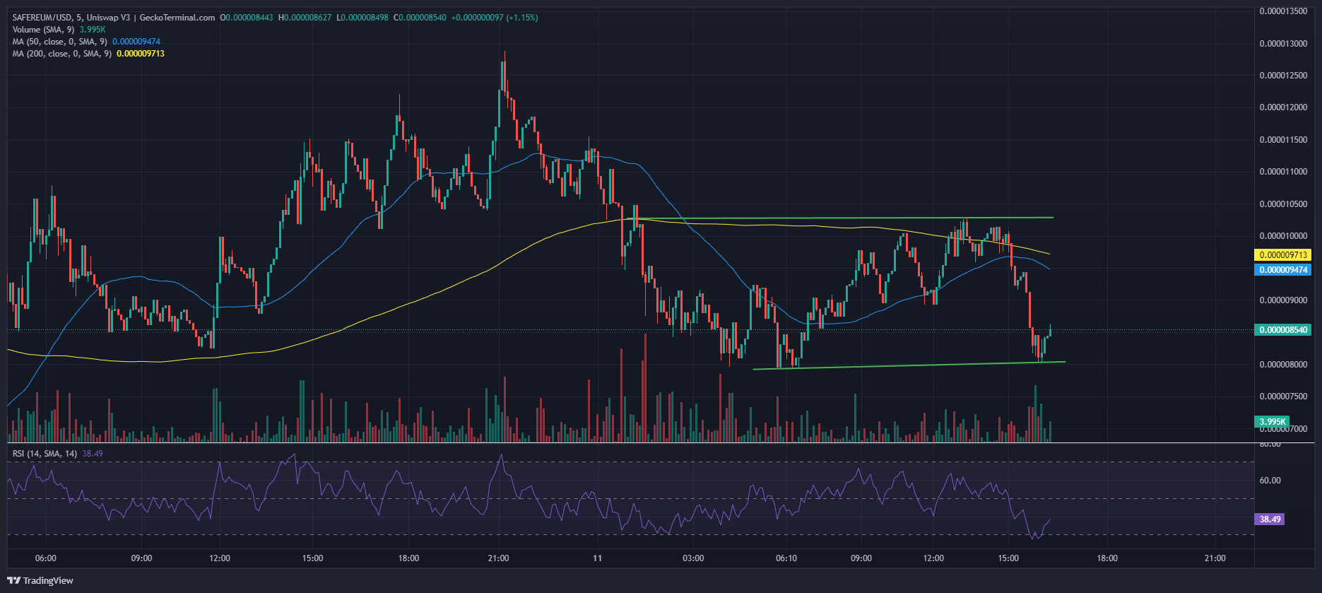Click the green 0.000008540 current price tag
Viewport: 1322px width, 593px height.
tap(1282, 330)
